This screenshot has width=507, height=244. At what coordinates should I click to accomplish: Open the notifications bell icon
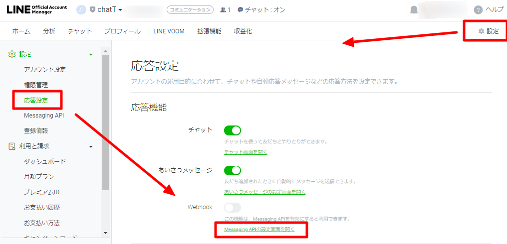[414, 10]
